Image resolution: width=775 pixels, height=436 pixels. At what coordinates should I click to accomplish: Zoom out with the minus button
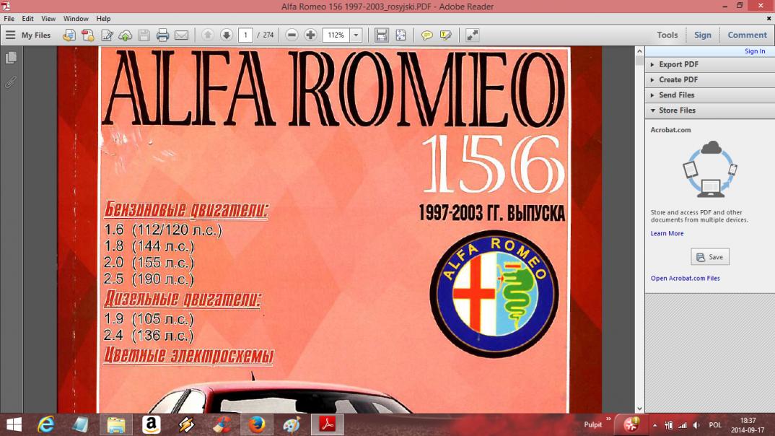point(292,35)
